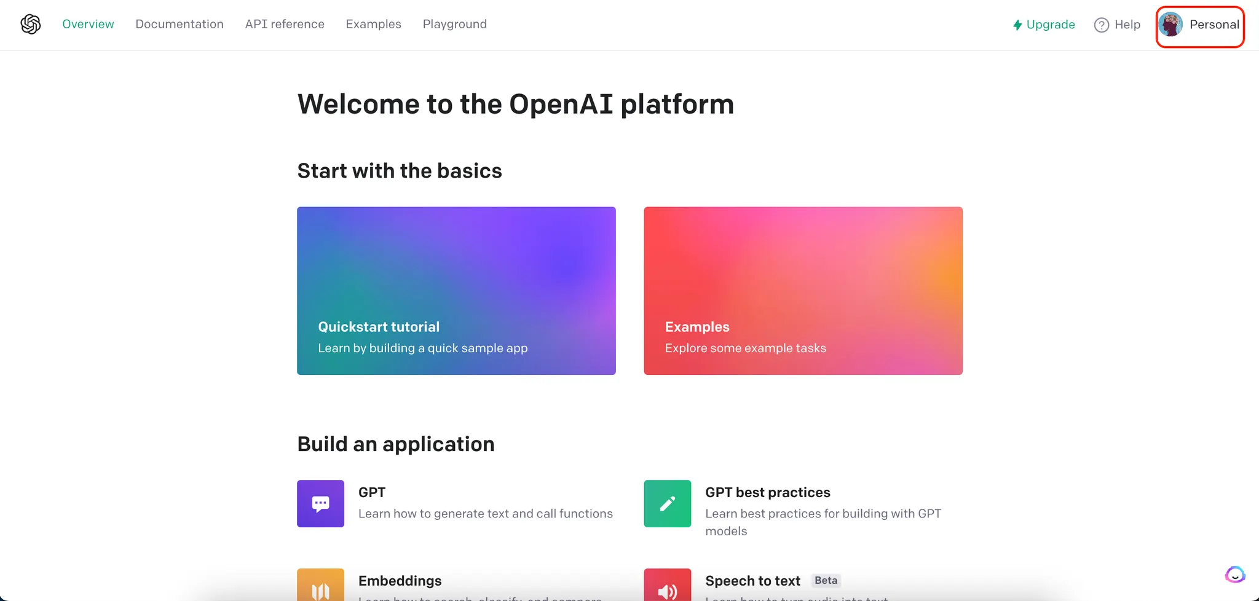This screenshot has height=601, width=1259.
Task: Click 'Learn by building a quick sample app'
Action: pos(423,348)
